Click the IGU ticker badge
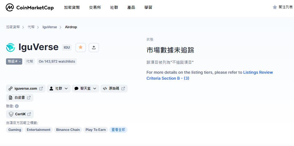The height and width of the screenshot is (146, 294). coord(67,47)
